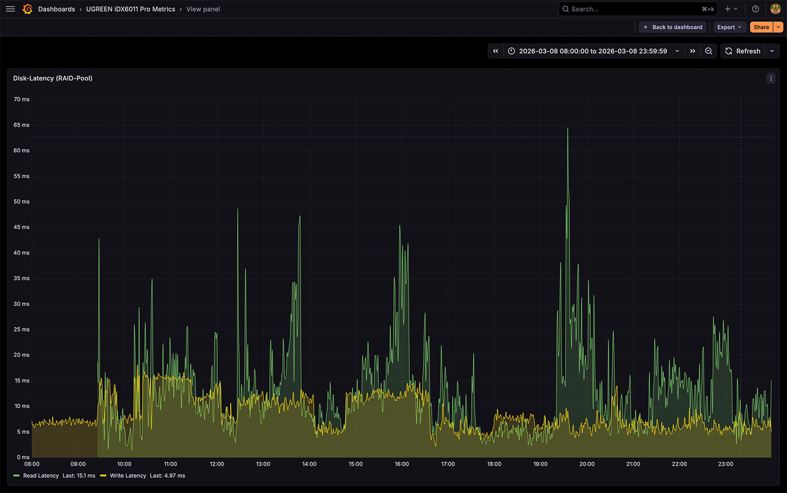Open the plus new-item menu
The image size is (787, 493).
[x=731, y=9]
